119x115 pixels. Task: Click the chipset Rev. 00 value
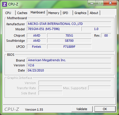point(106,35)
